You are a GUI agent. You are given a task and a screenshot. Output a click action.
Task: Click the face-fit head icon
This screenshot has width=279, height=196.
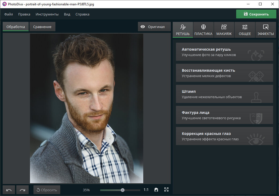(x=156, y=190)
